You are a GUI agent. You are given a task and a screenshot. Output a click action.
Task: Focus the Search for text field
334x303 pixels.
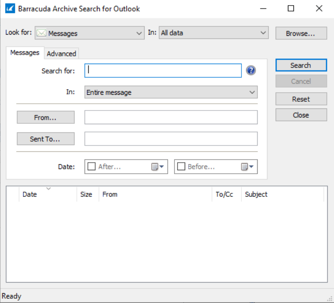tap(163, 71)
